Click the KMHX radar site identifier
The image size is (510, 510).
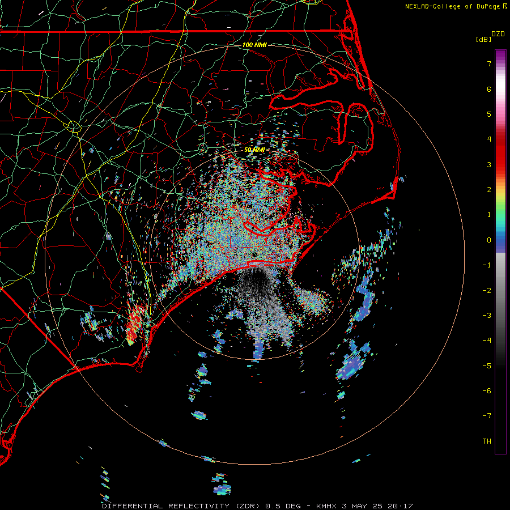326,506
